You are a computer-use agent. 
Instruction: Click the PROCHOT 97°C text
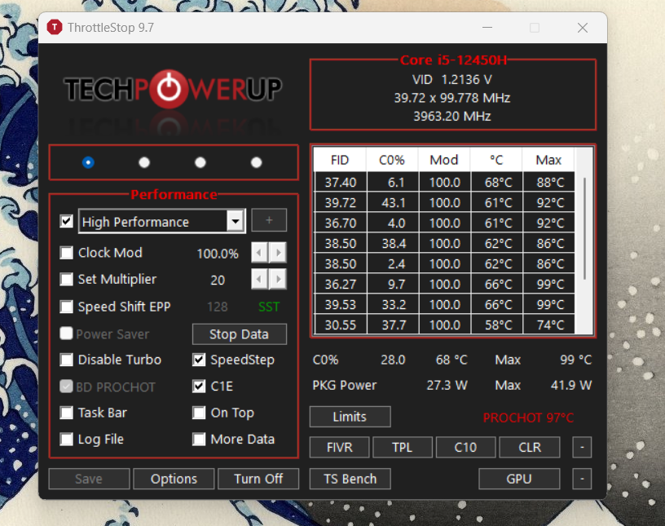(x=528, y=418)
